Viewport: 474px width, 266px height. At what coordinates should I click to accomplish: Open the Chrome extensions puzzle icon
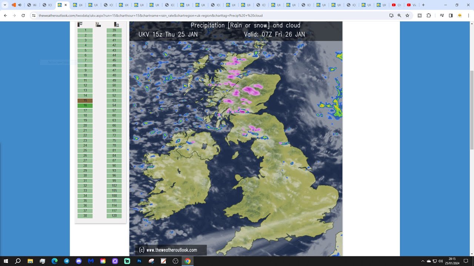(x=429, y=16)
